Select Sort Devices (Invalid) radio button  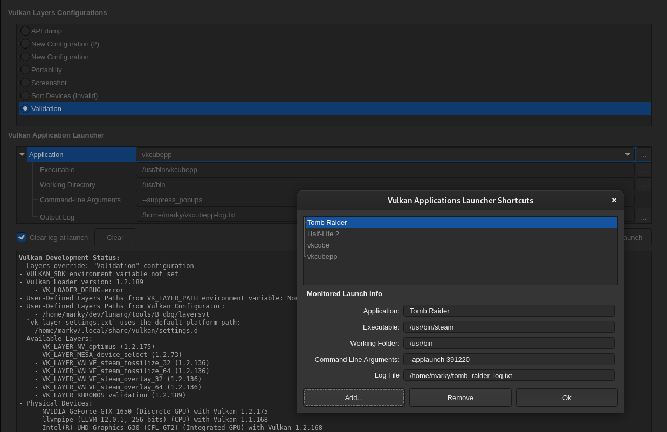point(25,95)
